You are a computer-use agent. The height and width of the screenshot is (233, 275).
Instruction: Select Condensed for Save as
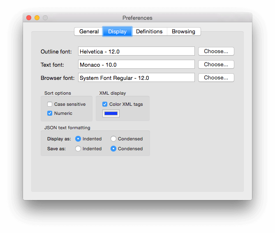(113, 149)
